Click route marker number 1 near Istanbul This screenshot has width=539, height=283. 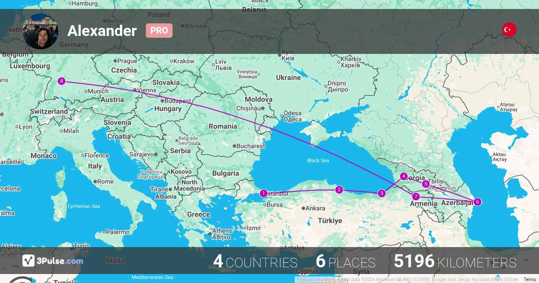tap(264, 194)
